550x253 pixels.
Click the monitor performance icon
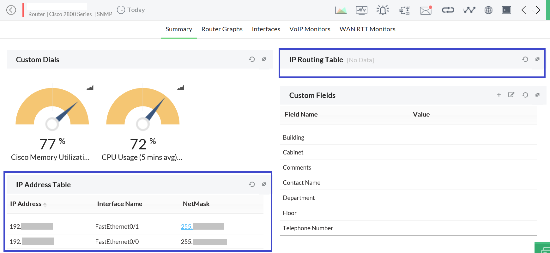click(361, 10)
